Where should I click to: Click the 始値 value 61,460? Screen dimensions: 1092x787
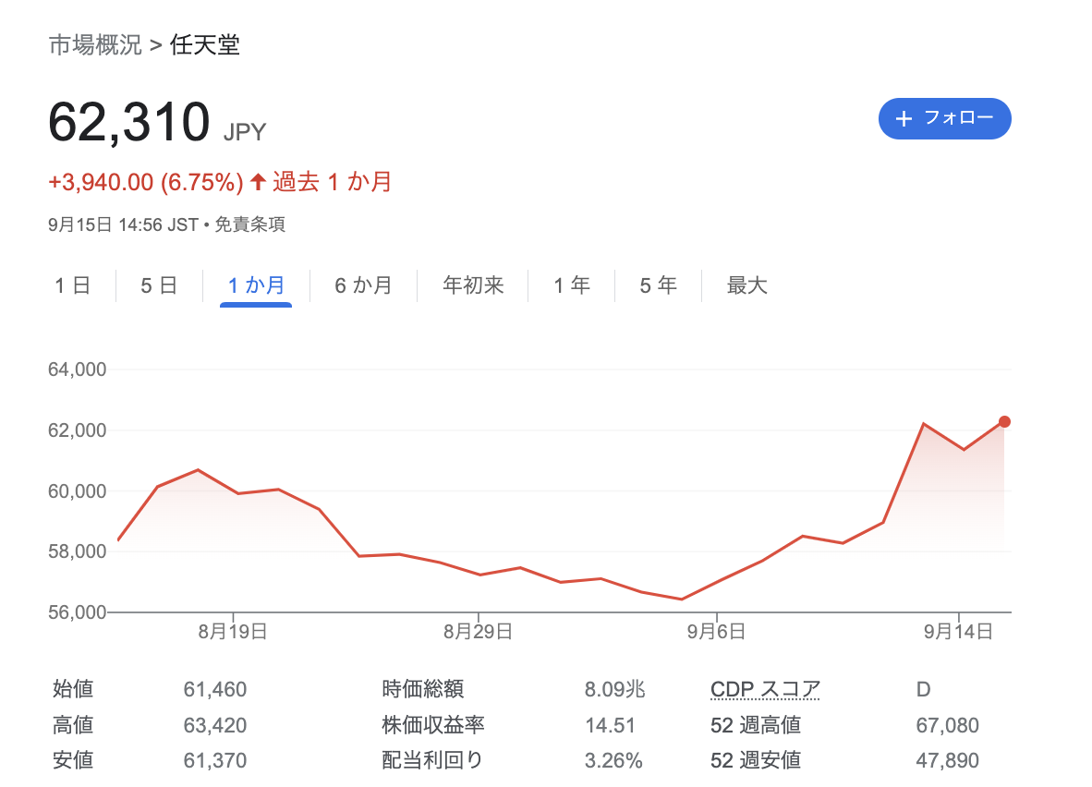[x=215, y=689]
